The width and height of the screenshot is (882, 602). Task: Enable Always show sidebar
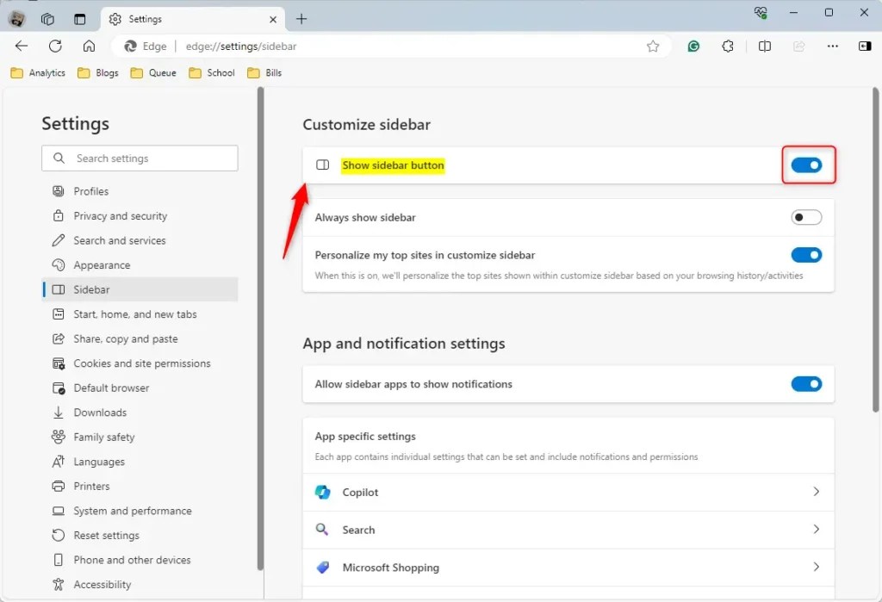[806, 217]
